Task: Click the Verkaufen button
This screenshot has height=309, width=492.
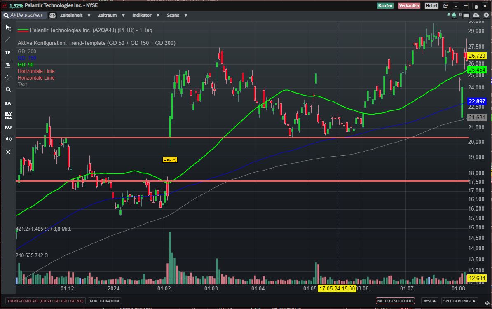Action: pos(409,6)
